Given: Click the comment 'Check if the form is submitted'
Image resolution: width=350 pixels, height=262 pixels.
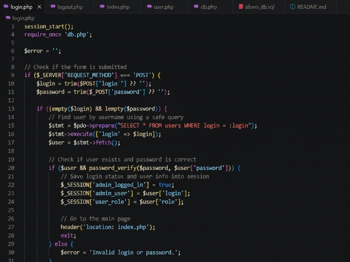Looking at the screenshot, I should 76,67.
